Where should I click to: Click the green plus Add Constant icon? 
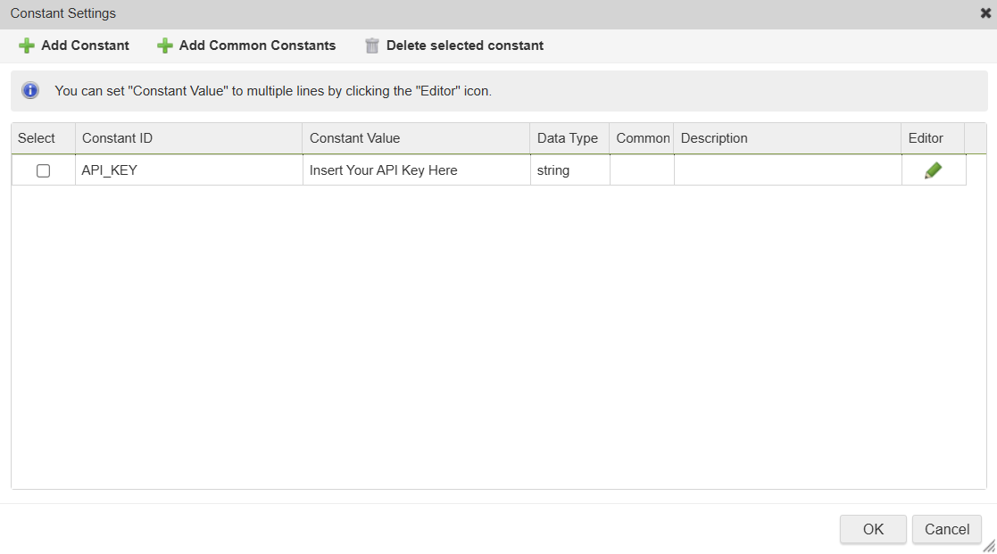(x=27, y=45)
